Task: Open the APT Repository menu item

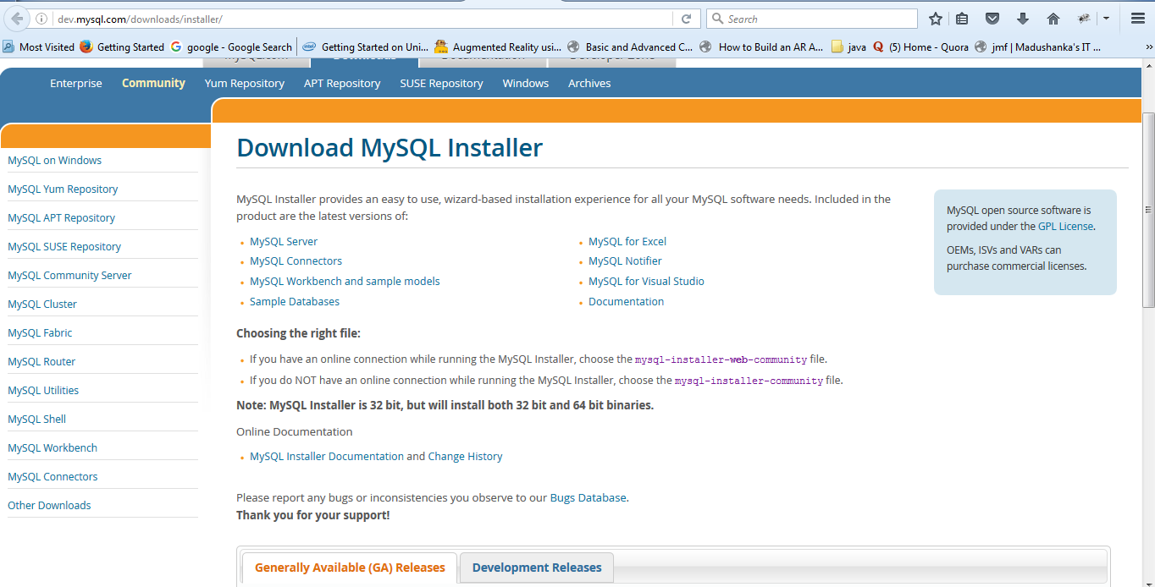Action: click(342, 83)
